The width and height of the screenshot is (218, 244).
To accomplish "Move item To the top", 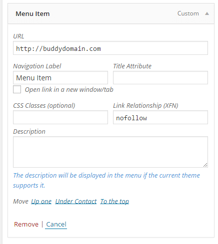I will click(114, 202).
